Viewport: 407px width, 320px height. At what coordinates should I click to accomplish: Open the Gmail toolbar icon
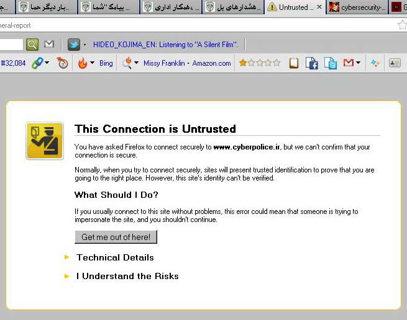(x=348, y=63)
